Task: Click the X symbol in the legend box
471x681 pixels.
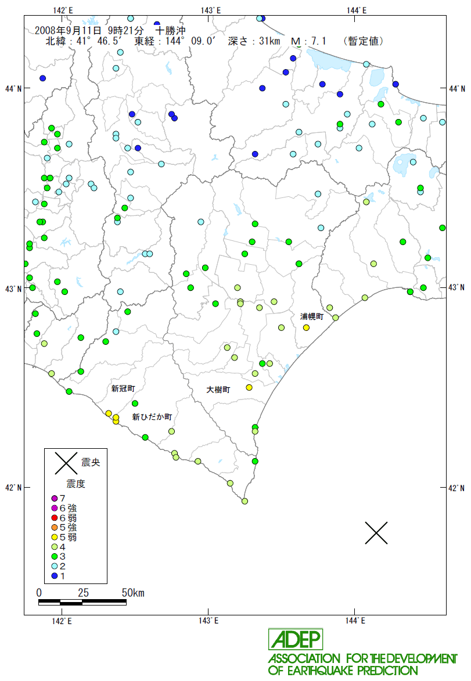Action: (x=66, y=463)
